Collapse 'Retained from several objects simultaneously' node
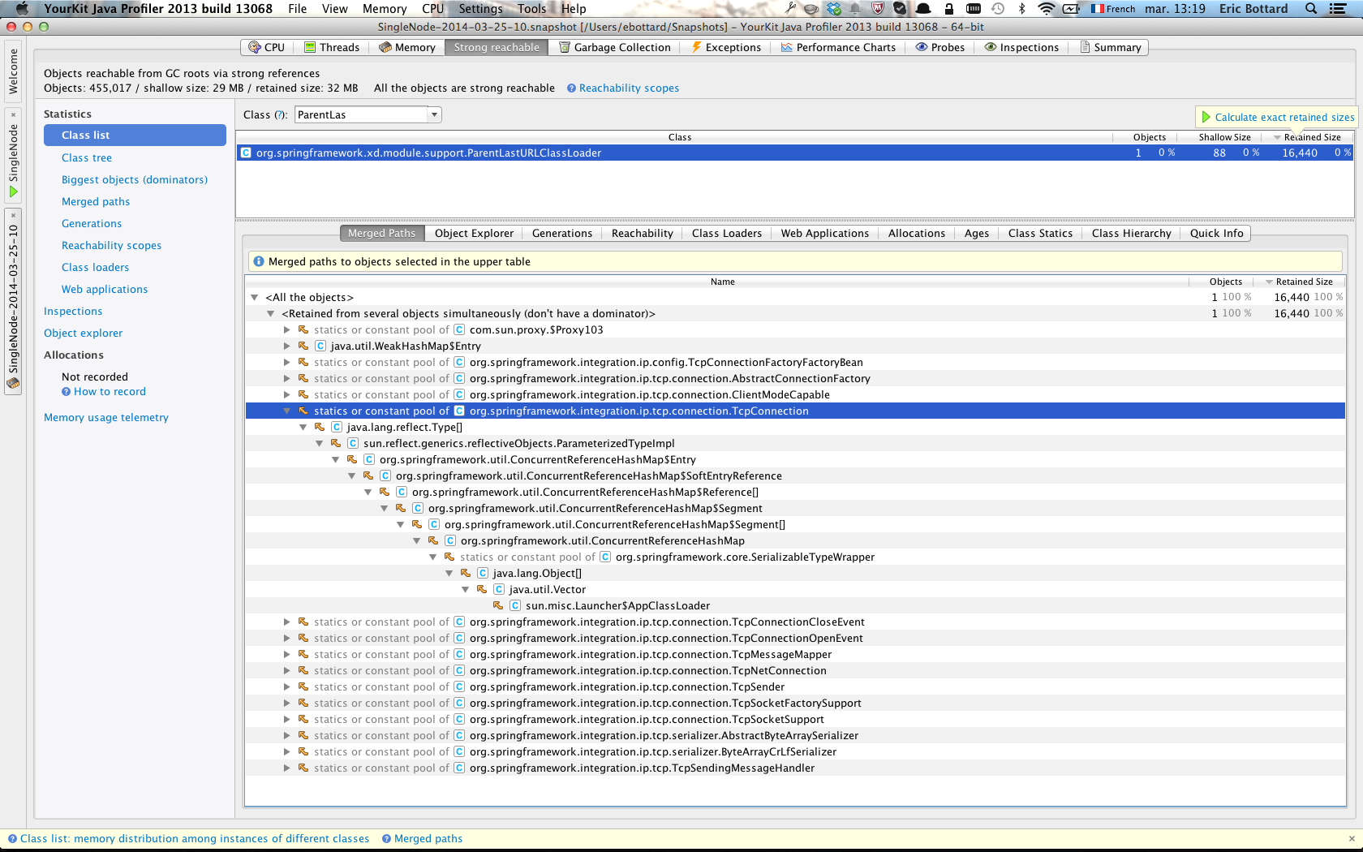The width and height of the screenshot is (1363, 852). [x=270, y=314]
